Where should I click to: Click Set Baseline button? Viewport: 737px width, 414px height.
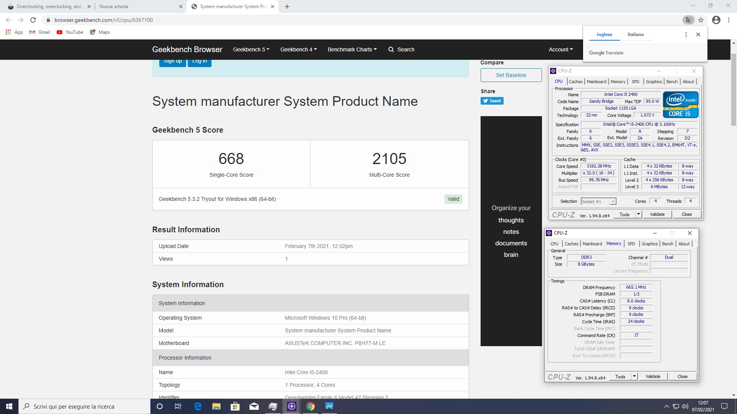point(511,75)
